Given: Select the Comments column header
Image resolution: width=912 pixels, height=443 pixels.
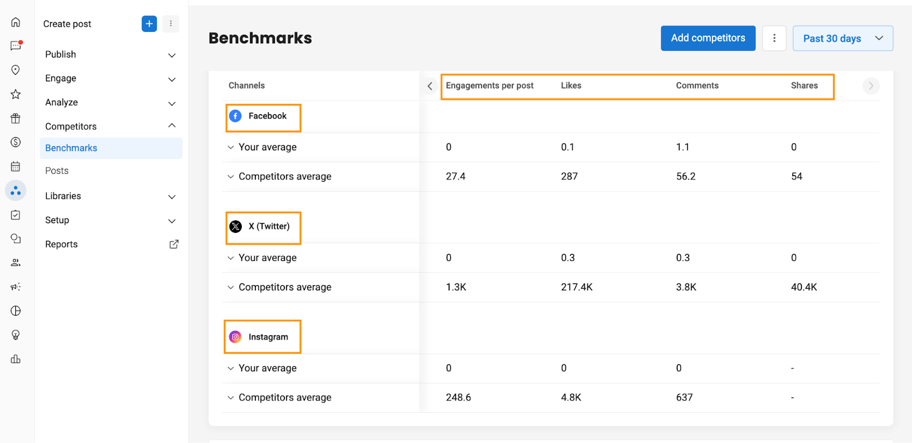Looking at the screenshot, I should pos(697,85).
